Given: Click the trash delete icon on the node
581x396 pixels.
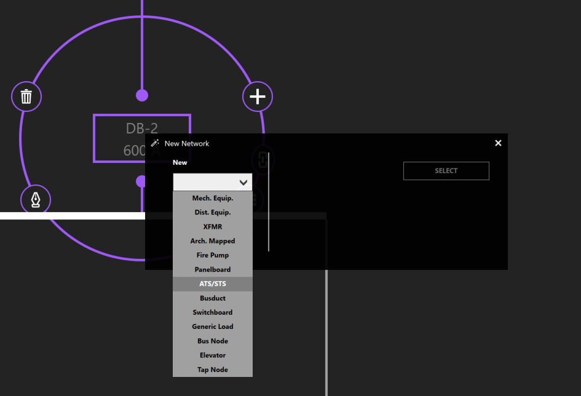Looking at the screenshot, I should pyautogui.click(x=26, y=97).
